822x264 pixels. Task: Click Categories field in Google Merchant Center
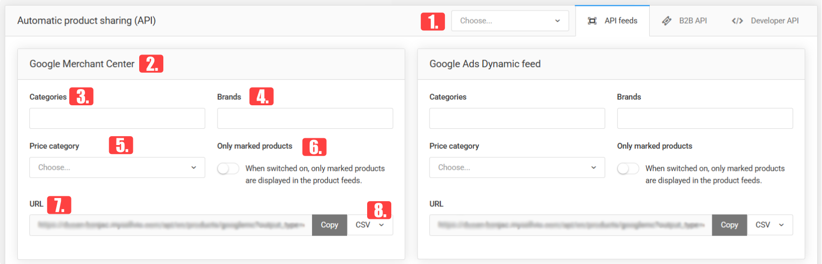(x=117, y=118)
